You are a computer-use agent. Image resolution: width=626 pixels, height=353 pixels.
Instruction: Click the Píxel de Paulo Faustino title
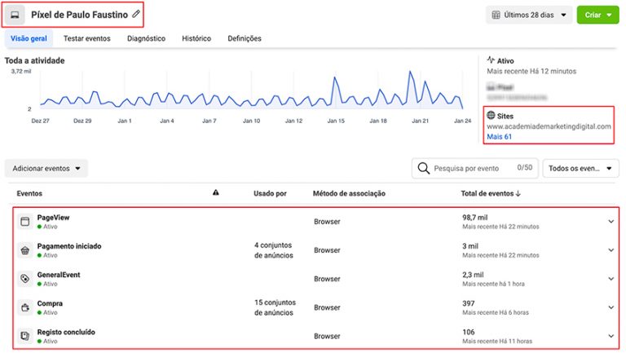[x=79, y=15]
